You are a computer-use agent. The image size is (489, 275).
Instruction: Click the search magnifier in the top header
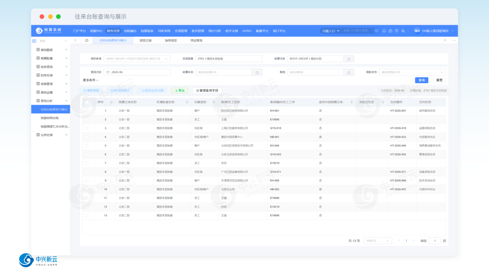pyautogui.click(x=376, y=31)
